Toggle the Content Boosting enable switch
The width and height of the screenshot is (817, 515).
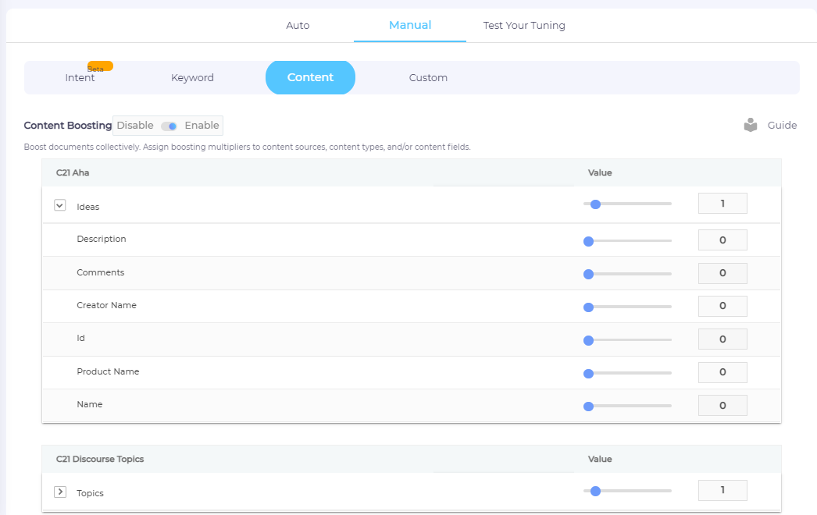pyautogui.click(x=169, y=126)
